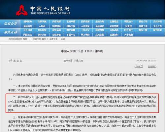
Task: Open the 音频视频 page
Action: click(x=100, y=30)
